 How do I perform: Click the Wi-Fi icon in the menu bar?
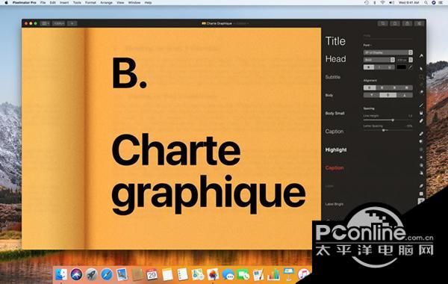(382, 2)
